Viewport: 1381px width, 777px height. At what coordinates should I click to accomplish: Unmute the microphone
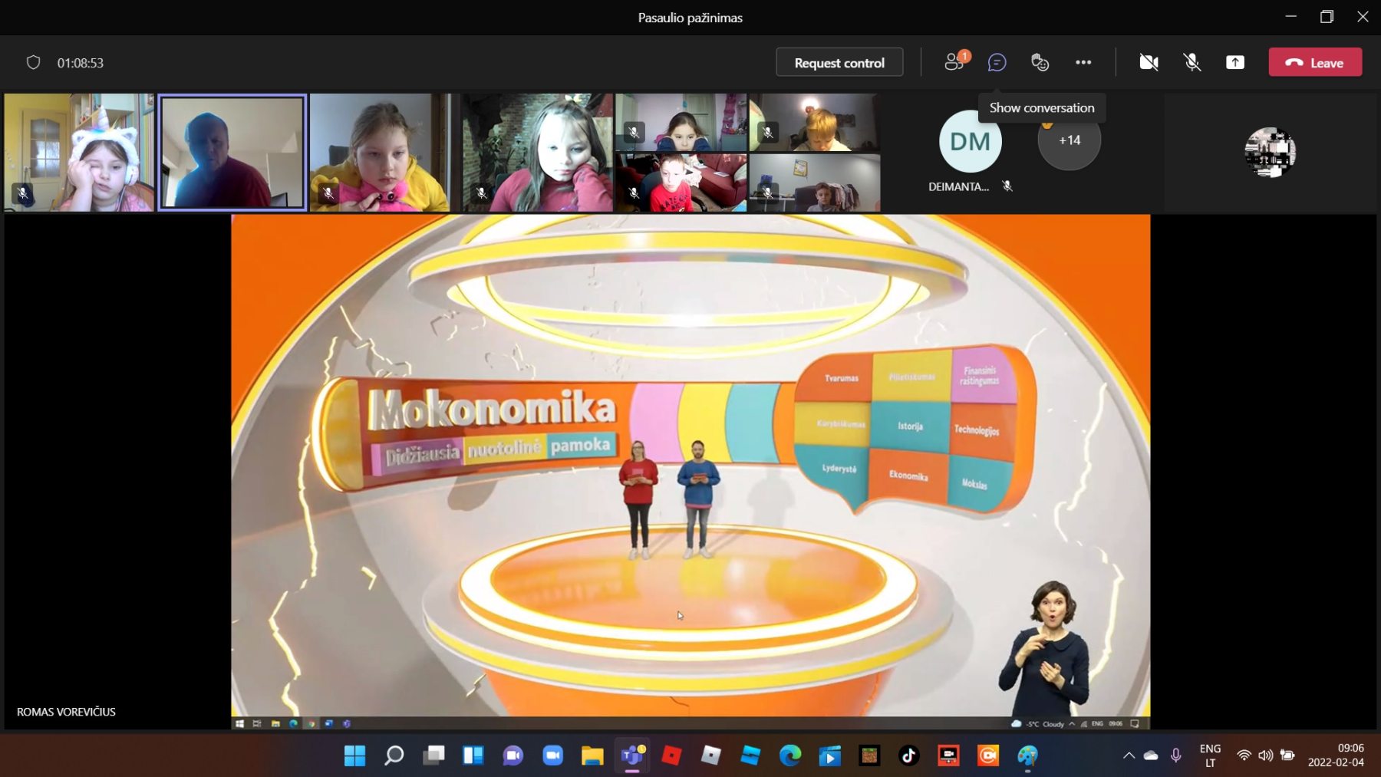[x=1191, y=62]
